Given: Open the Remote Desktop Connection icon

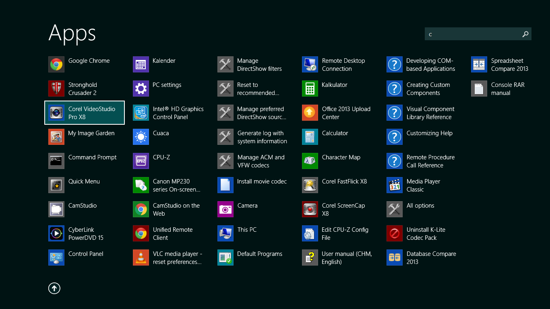Looking at the screenshot, I should [x=310, y=64].
